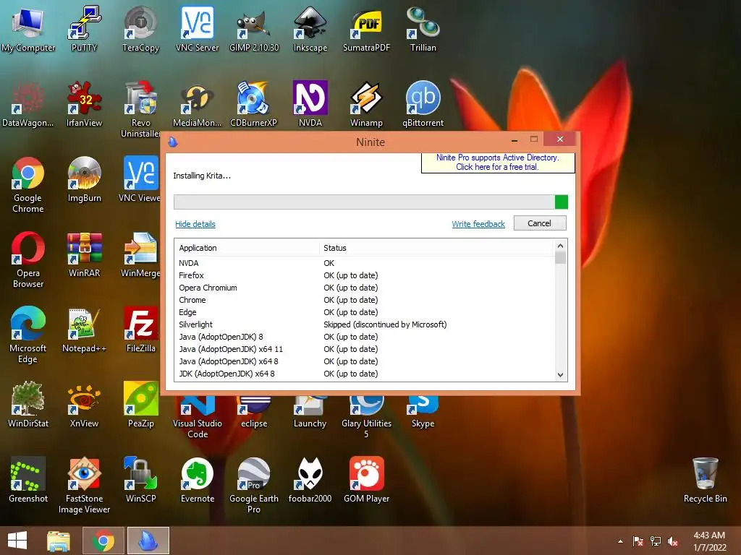Viewport: 741px width, 555px height.
Task: Click the Hide details link
Action: tap(195, 224)
